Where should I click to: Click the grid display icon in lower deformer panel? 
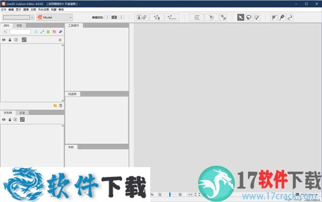[23, 119]
